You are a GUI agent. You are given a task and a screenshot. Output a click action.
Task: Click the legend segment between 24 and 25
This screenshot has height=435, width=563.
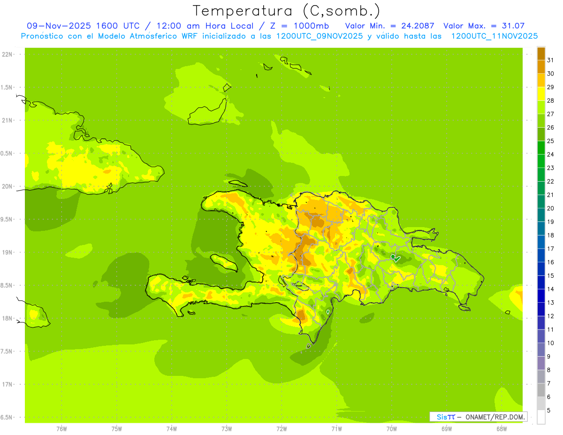tap(541, 147)
